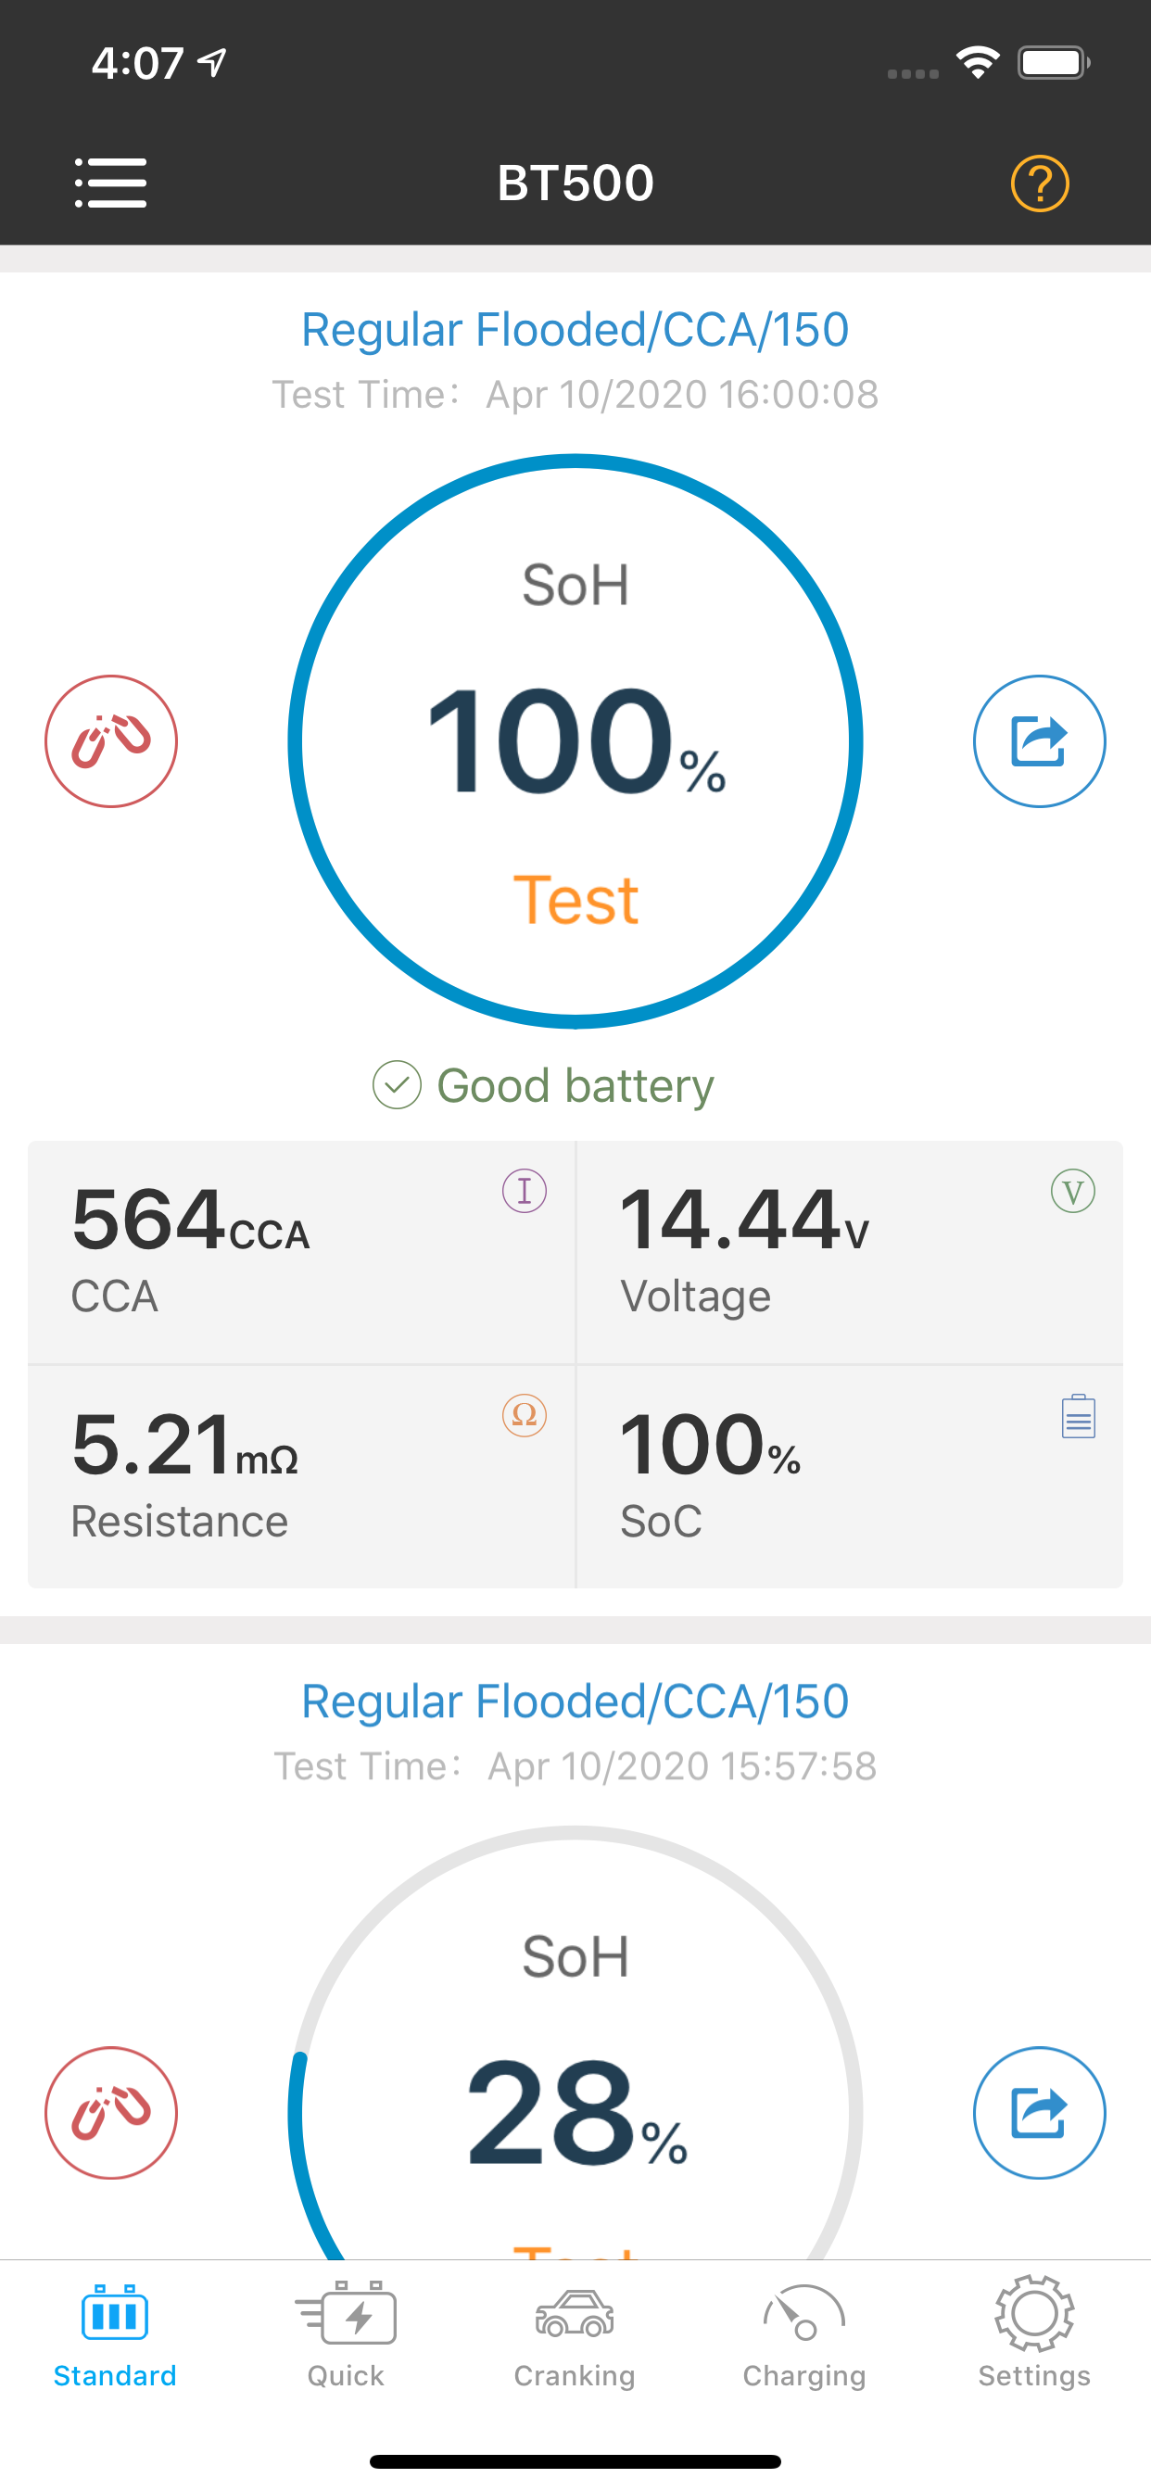Share the 100% SoH test result
1151x2491 pixels.
point(1039,740)
